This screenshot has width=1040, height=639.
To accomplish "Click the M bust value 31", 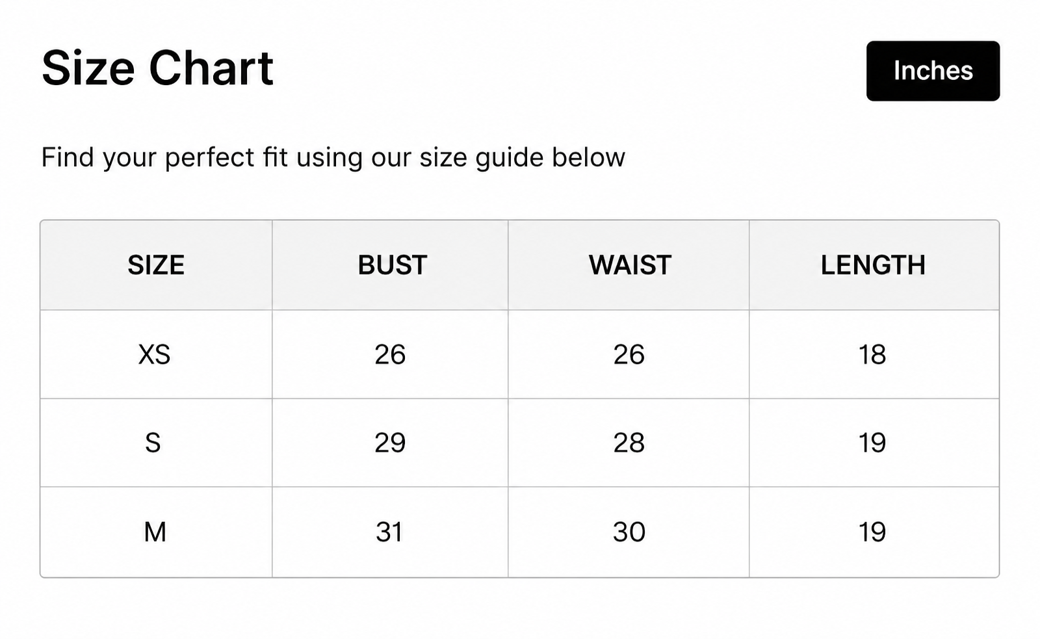I will point(389,532).
